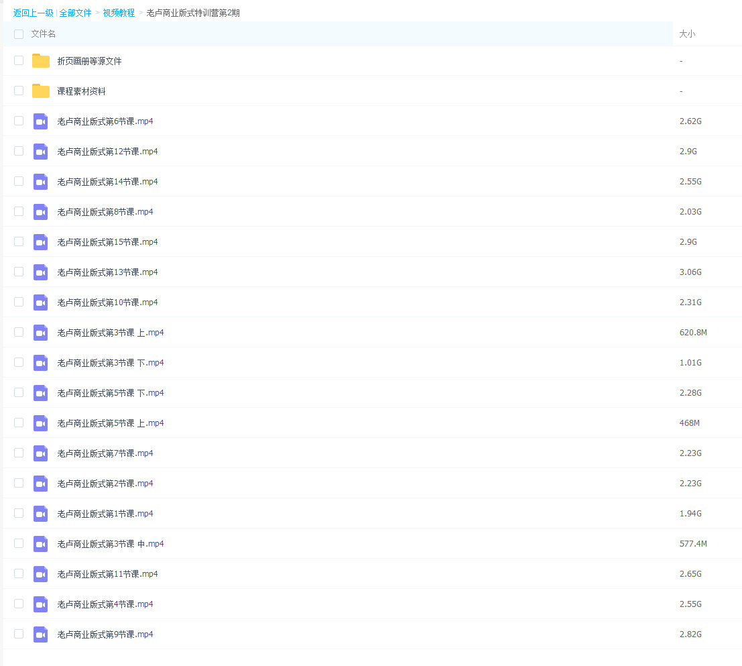Open the file name 老卢商业版式第4节课.mp4
Viewport: 742px width, 666px height.
[105, 604]
